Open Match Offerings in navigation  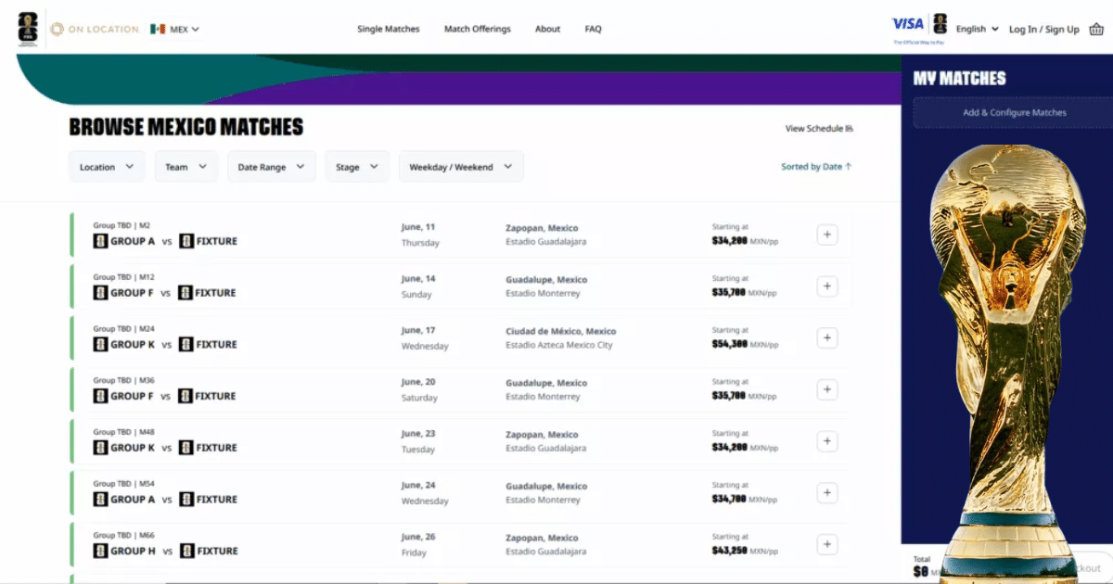coord(477,29)
